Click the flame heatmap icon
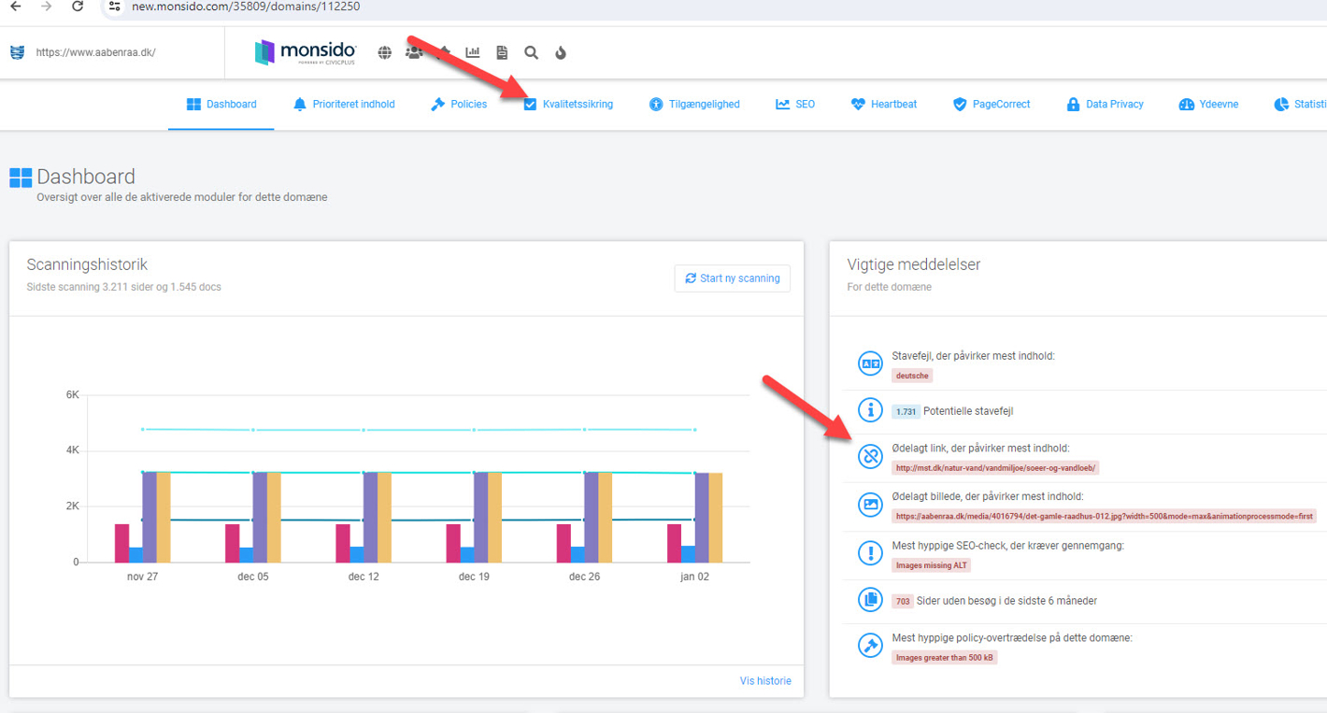This screenshot has height=713, width=1327. [x=561, y=53]
